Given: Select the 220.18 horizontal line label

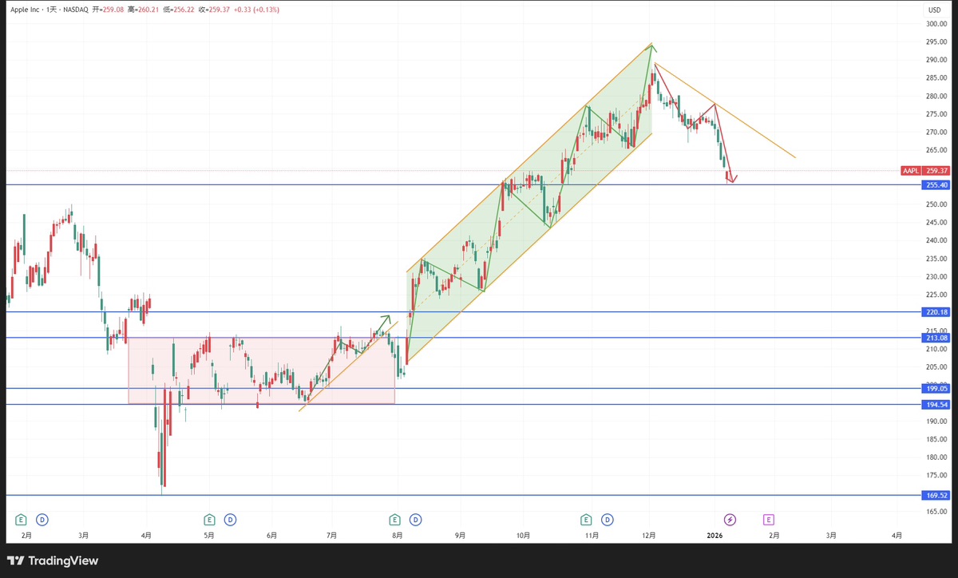Looking at the screenshot, I should (x=937, y=312).
